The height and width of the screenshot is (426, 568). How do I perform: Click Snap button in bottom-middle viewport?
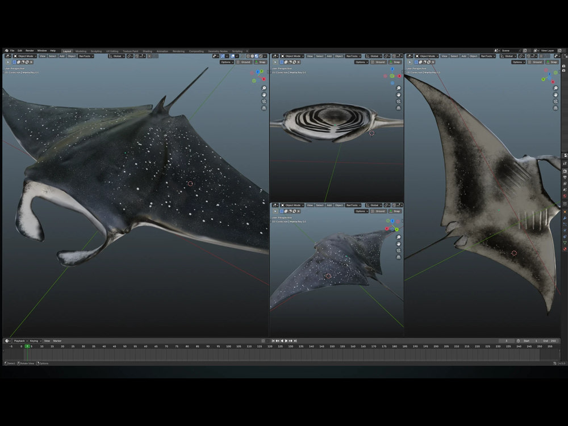click(395, 211)
